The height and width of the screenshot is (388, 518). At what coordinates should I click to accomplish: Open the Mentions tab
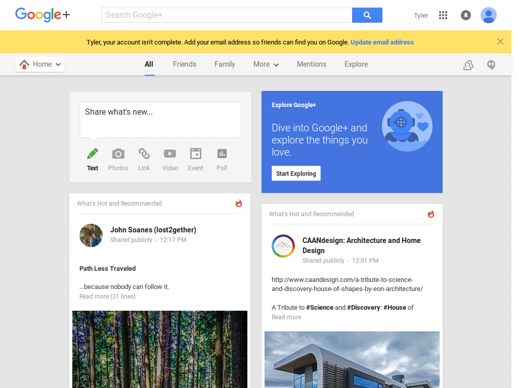[311, 64]
